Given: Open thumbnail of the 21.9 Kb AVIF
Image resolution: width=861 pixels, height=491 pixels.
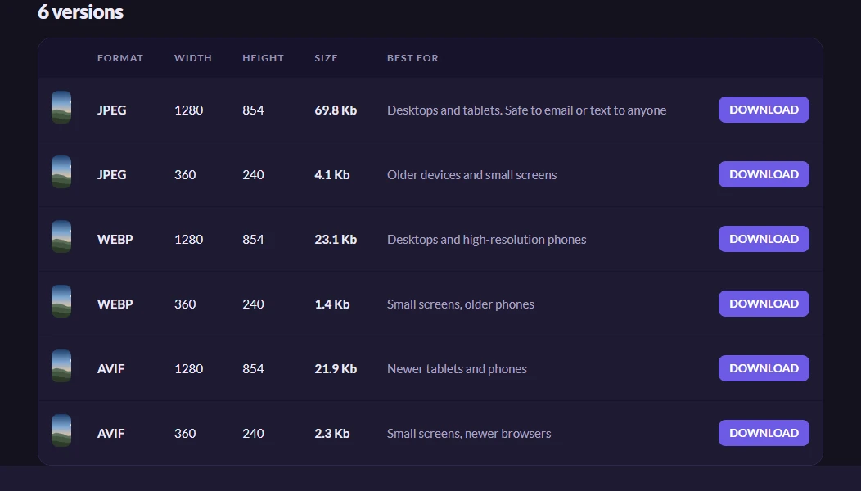Looking at the screenshot, I should [61, 366].
